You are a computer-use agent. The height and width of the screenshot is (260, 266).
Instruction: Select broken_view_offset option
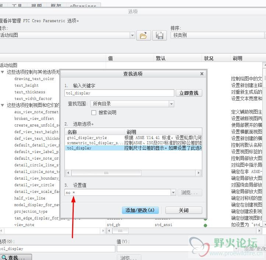pos(34,118)
